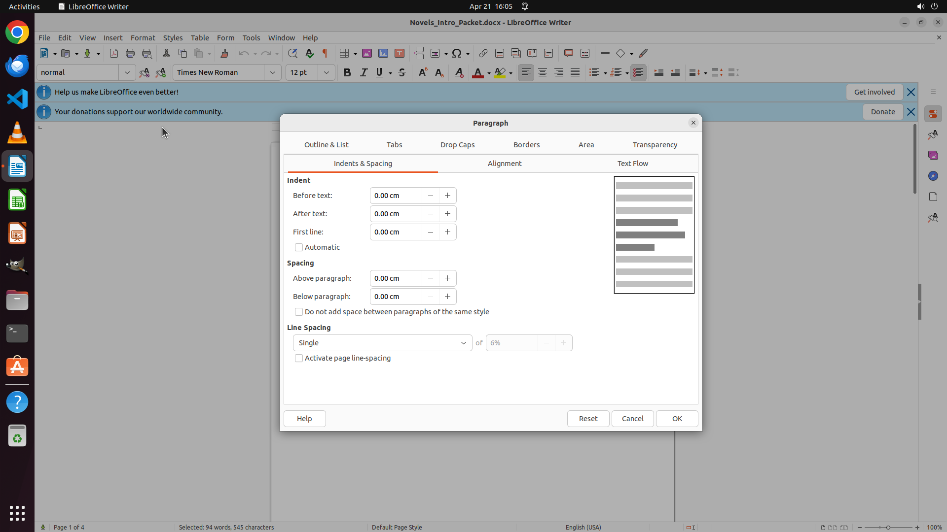Switch to the Text Flow tab

[632, 164]
